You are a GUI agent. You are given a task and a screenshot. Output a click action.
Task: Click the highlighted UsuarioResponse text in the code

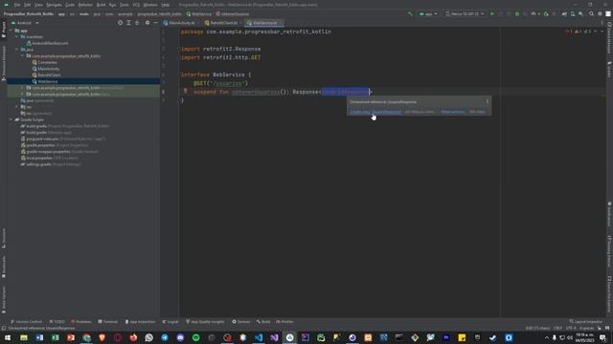345,92
